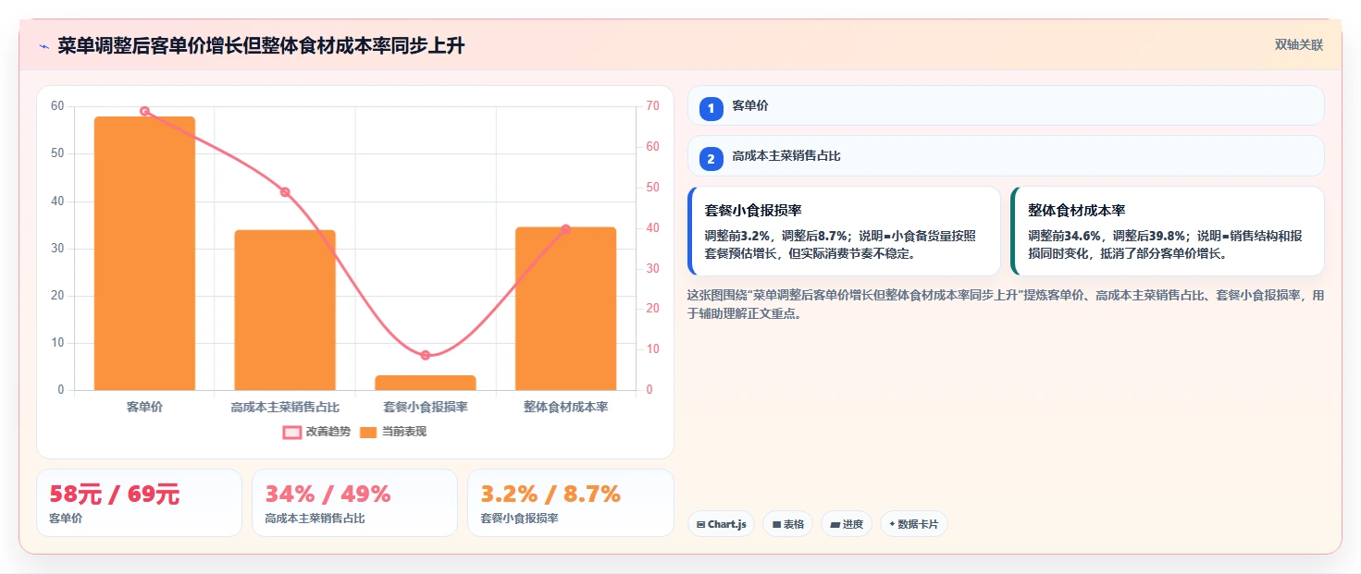Click the right-axis value 70
The width and height of the screenshot is (1361, 574).
(x=652, y=106)
